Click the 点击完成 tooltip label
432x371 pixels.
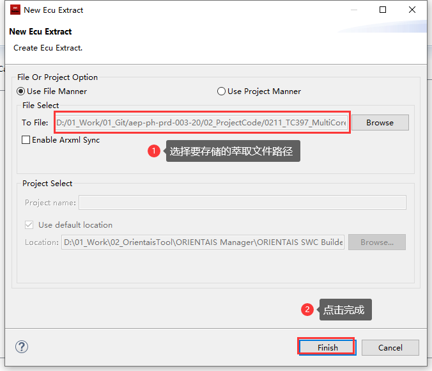point(344,310)
